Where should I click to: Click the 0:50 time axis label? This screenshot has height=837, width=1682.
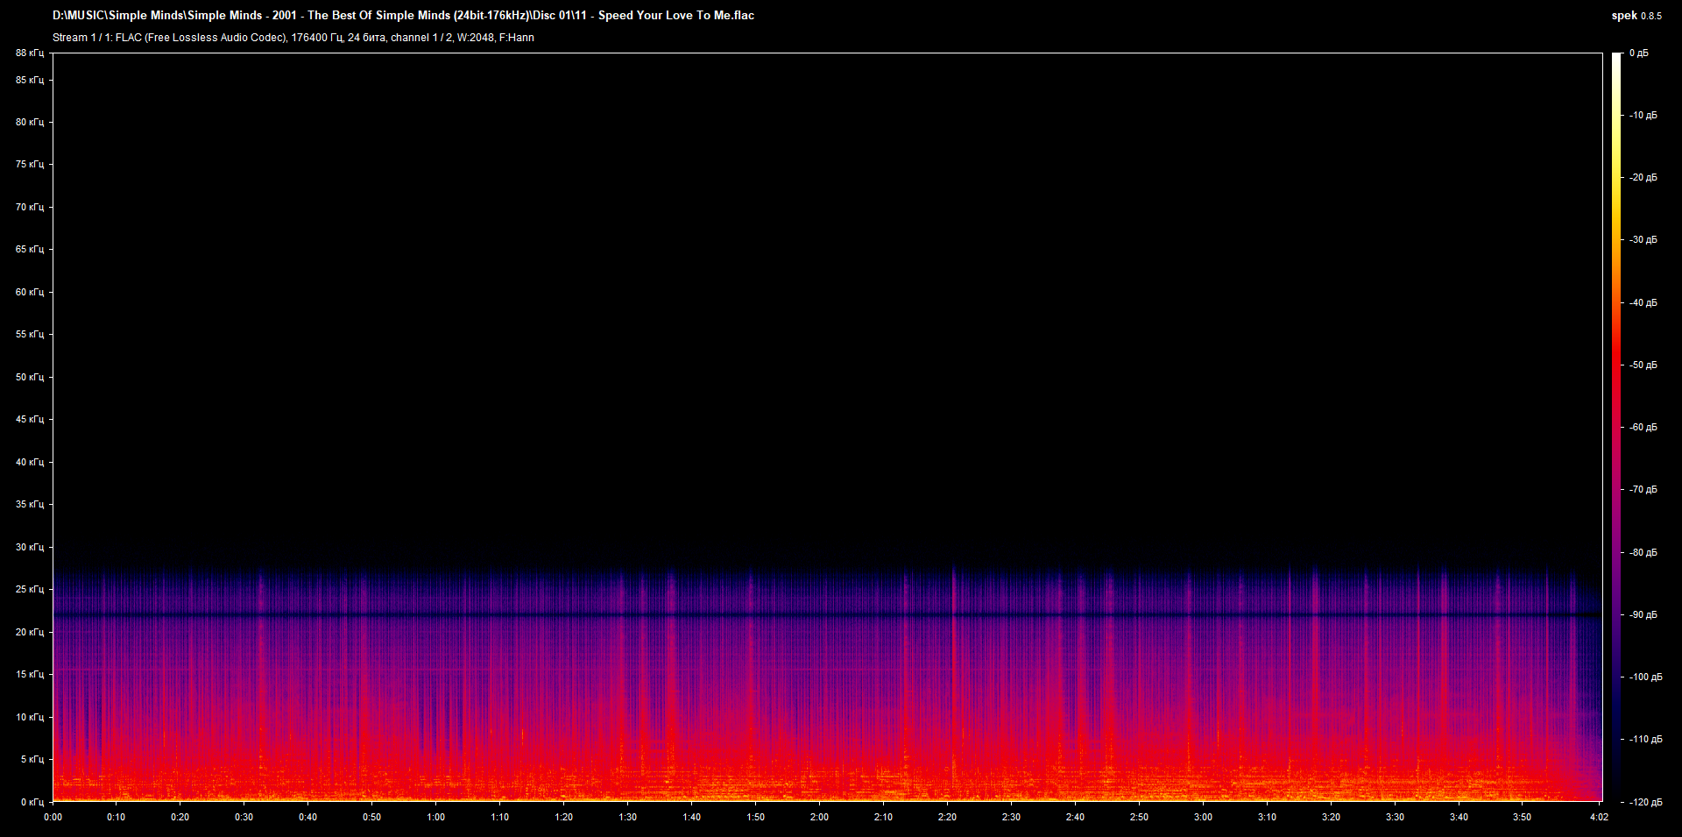coord(371,817)
